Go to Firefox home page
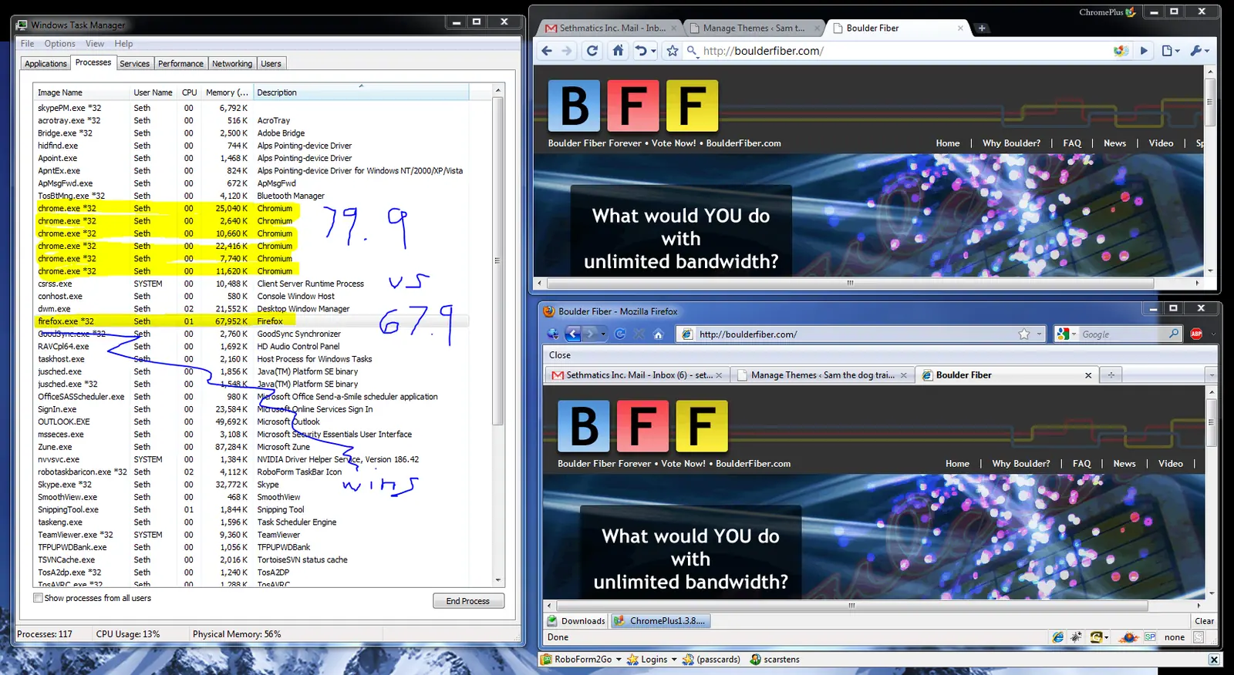 659,334
